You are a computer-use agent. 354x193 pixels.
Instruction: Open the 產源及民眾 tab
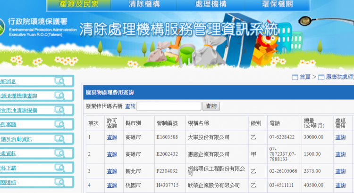click(x=78, y=5)
